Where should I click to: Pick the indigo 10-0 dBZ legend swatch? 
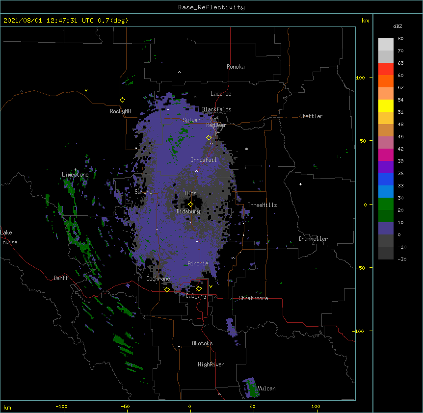386,229
